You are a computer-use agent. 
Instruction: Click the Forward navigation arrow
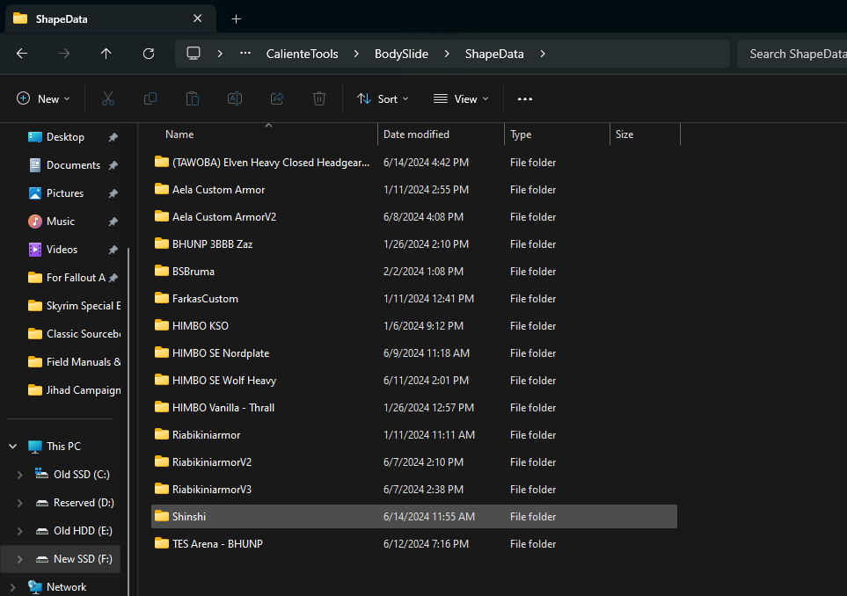64,54
